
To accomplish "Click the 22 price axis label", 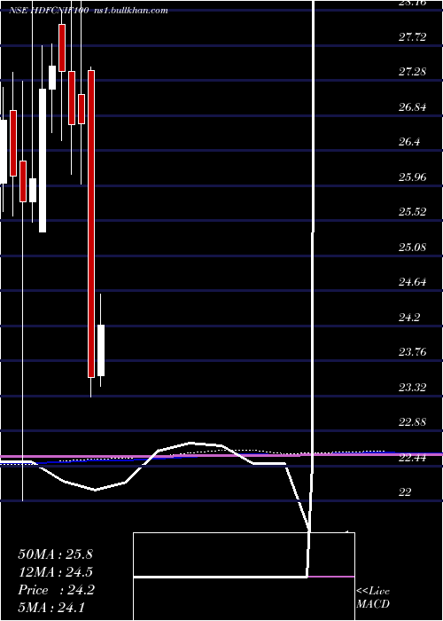I will point(405,491).
